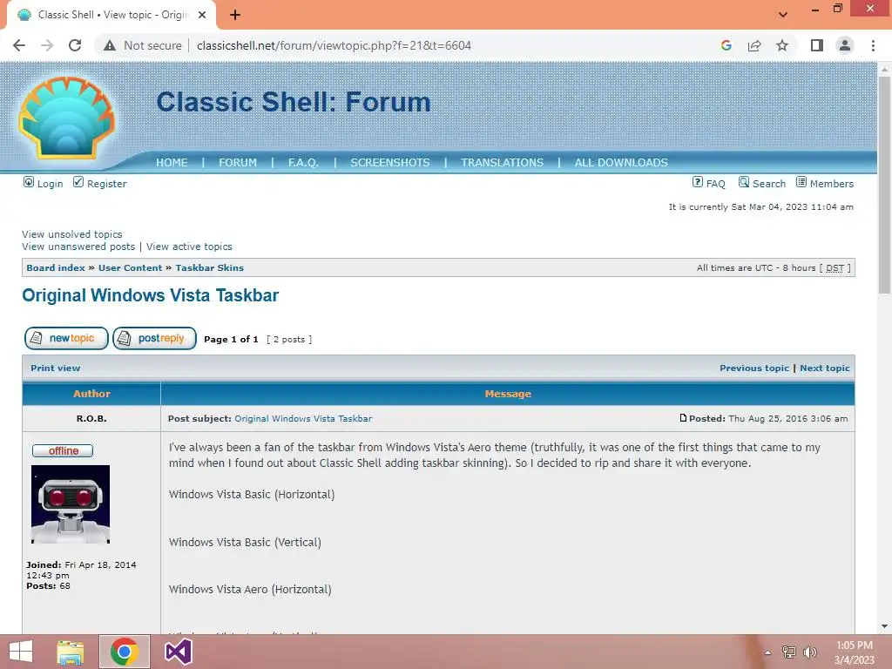
Task: Open the F.A.Q. navigation item
Action: point(303,163)
